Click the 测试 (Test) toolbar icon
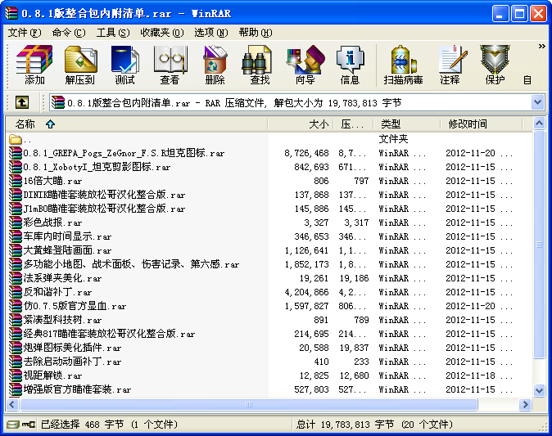Screen dimensions: 552x436 [x=124, y=65]
